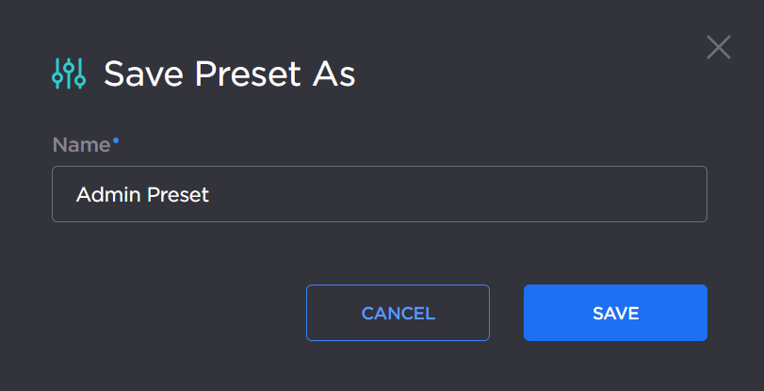Click the 'Save Preset As' title text
Screen dimensions: 764x391
coord(229,73)
